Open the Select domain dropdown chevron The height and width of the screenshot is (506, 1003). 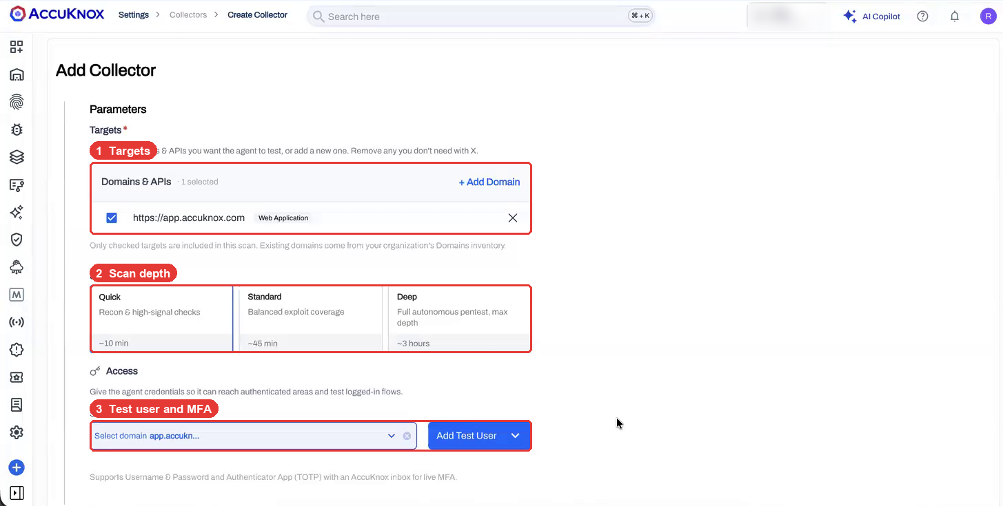coord(392,436)
